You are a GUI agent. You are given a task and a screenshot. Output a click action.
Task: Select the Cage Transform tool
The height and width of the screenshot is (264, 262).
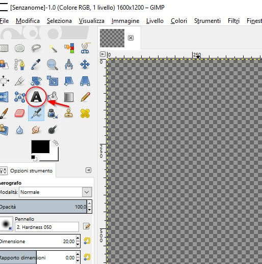[20, 97]
